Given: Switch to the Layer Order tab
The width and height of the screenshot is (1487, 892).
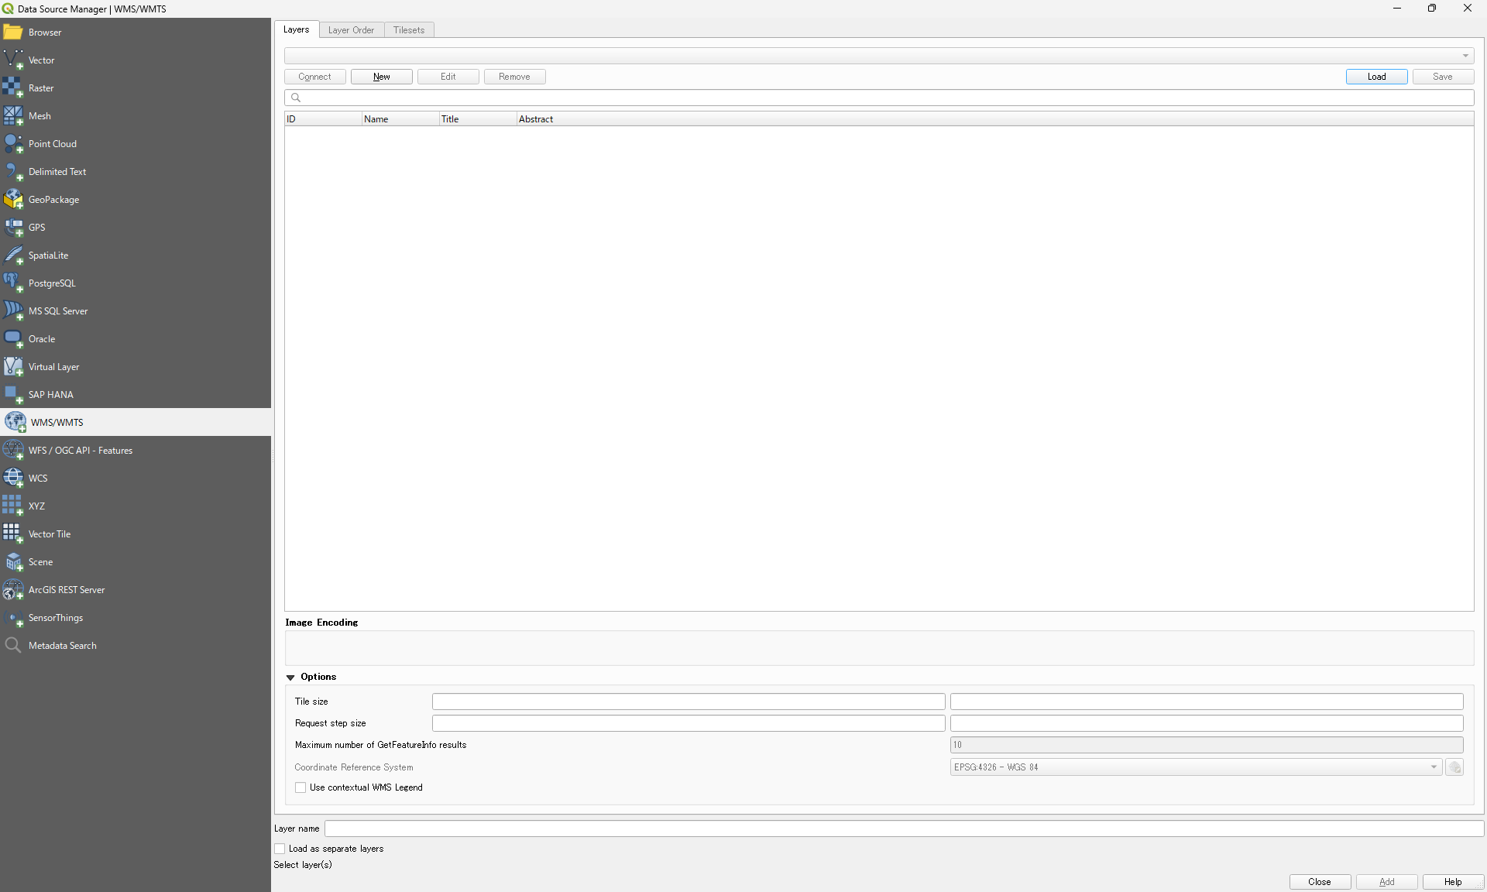Looking at the screenshot, I should click(351, 30).
